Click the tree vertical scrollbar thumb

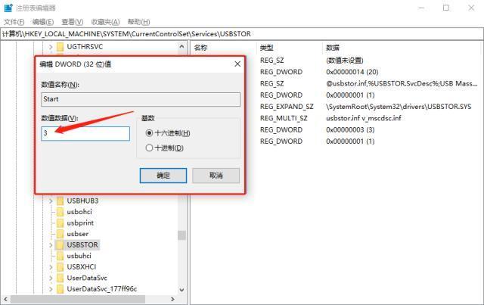pyautogui.click(x=181, y=235)
